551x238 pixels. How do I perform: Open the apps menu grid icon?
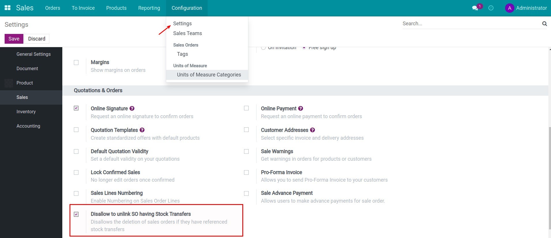click(7, 7)
